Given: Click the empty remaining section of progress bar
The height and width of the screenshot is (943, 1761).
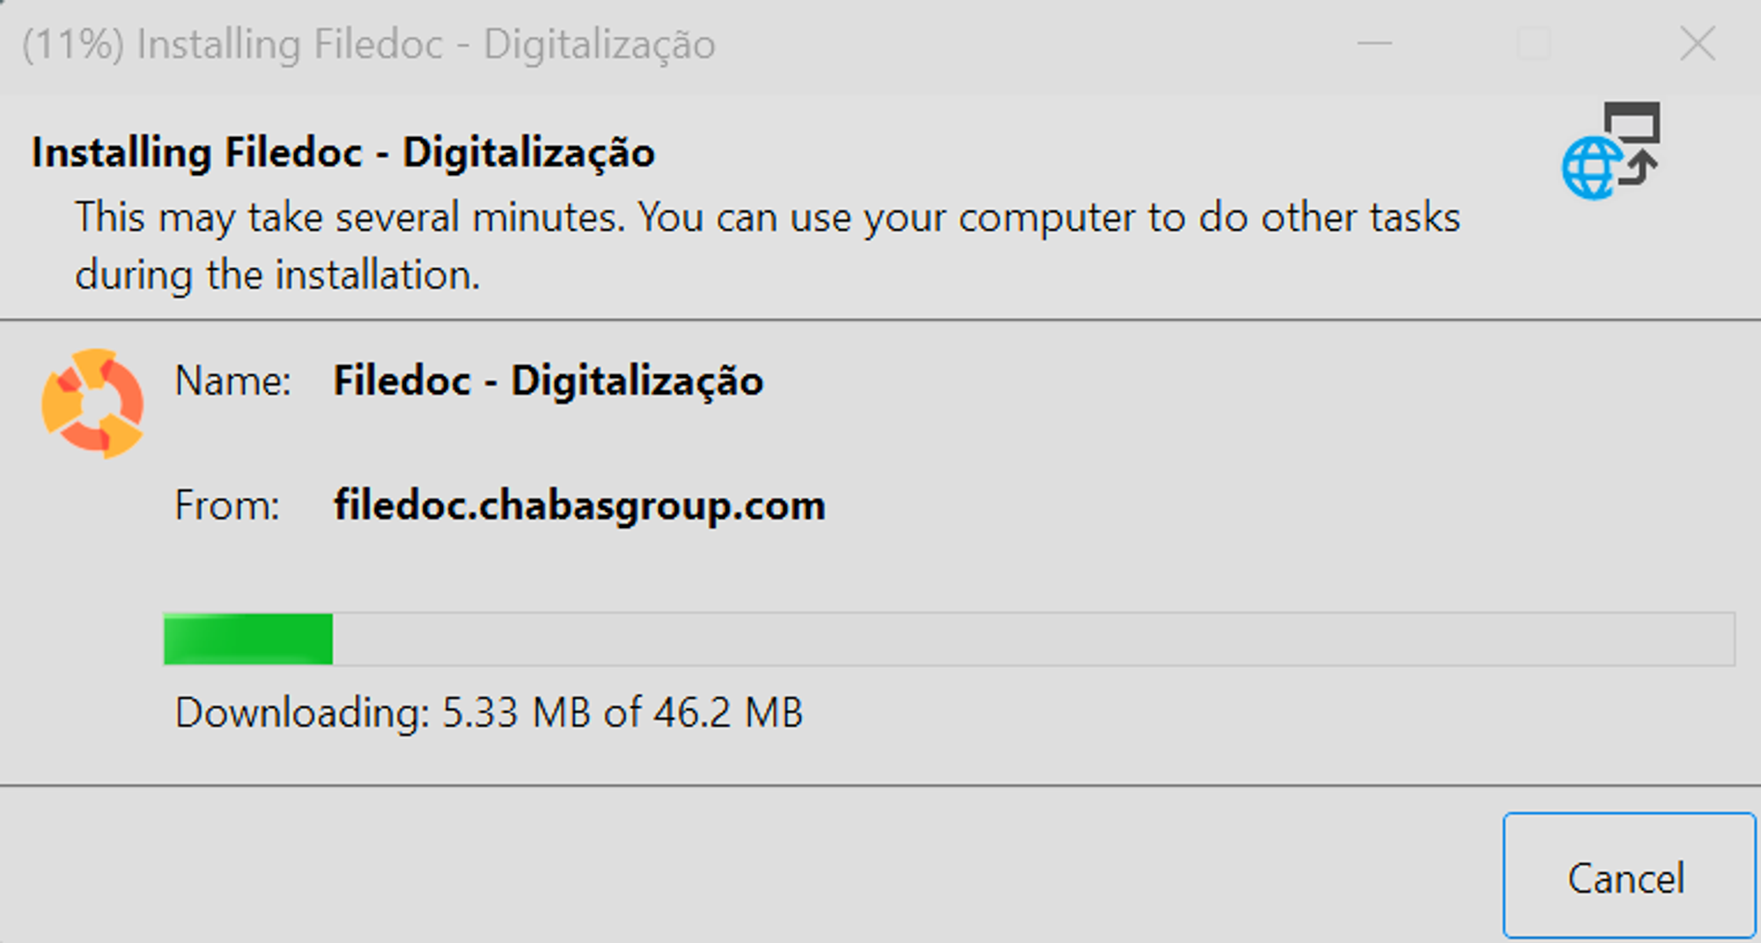Looking at the screenshot, I should tap(1034, 639).
